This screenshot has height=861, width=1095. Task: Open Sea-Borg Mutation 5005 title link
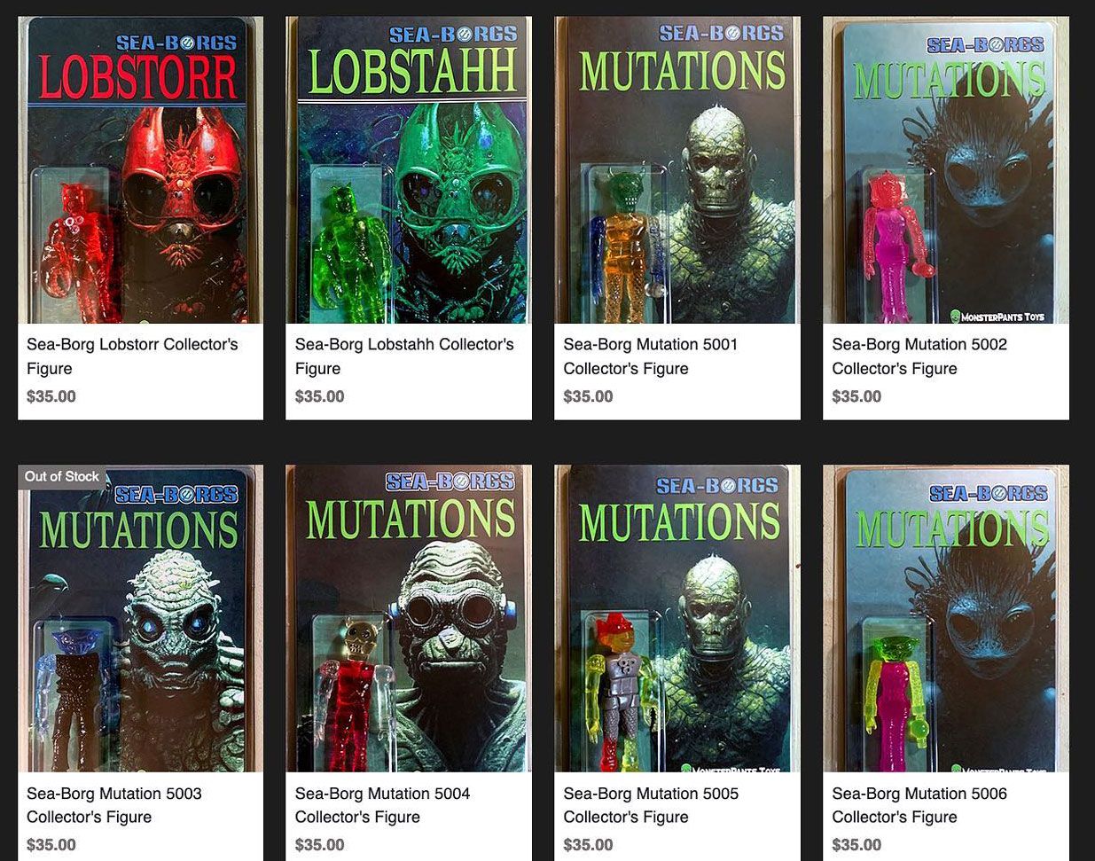click(651, 805)
